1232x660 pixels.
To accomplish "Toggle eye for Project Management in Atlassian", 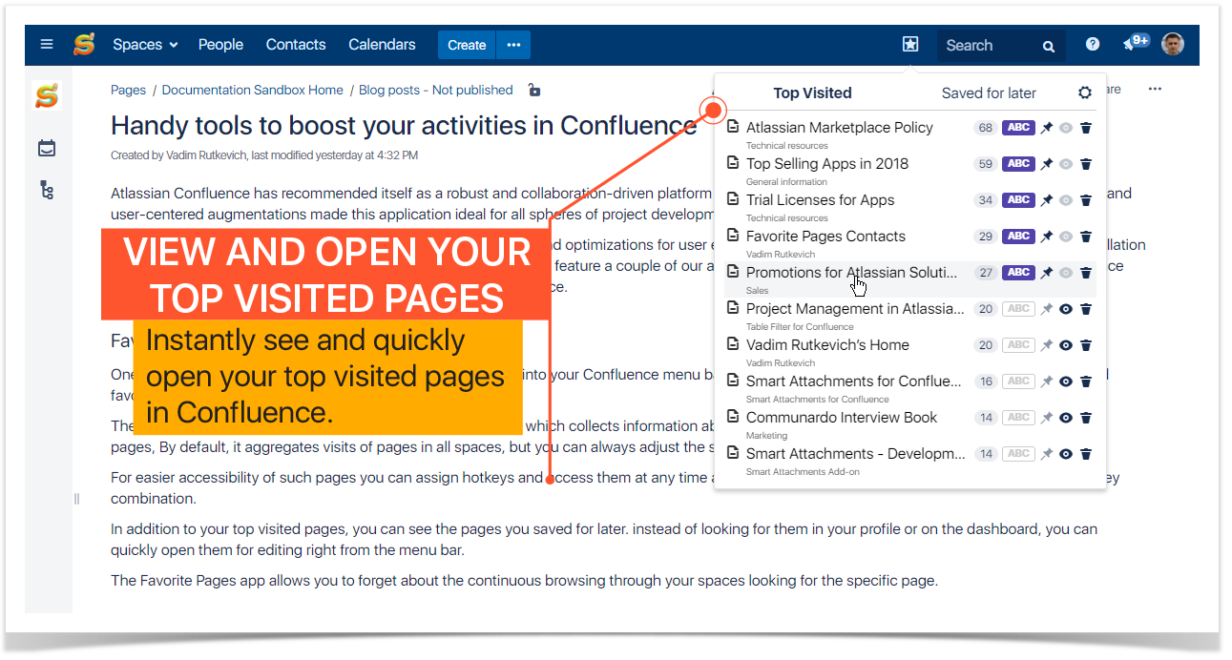I will pyautogui.click(x=1066, y=309).
